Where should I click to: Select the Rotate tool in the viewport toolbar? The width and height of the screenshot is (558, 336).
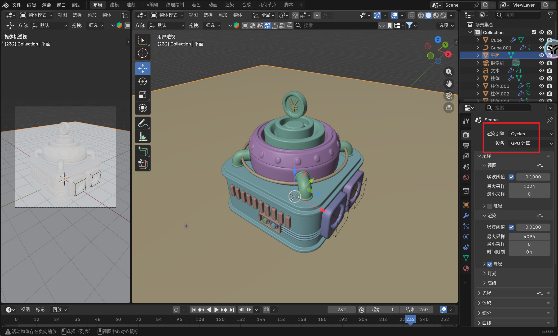click(143, 82)
